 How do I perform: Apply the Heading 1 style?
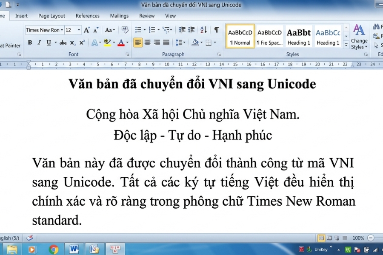click(x=299, y=36)
